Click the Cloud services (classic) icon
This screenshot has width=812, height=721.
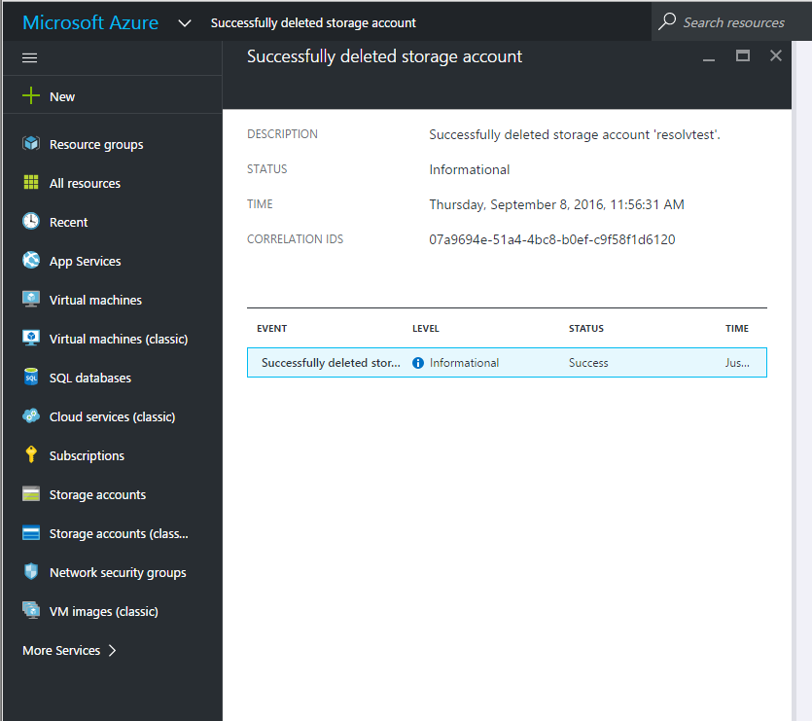tap(31, 415)
